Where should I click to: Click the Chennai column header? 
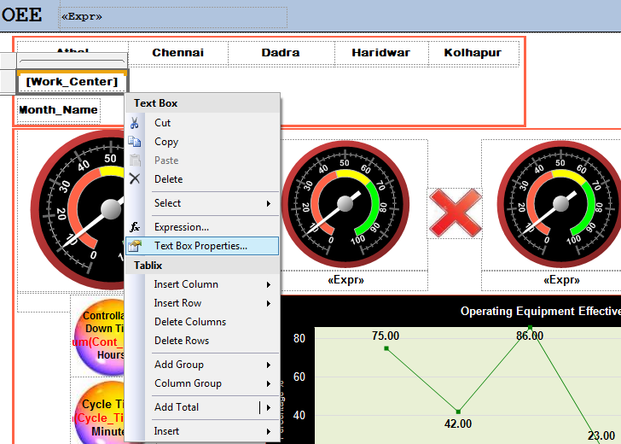point(177,53)
